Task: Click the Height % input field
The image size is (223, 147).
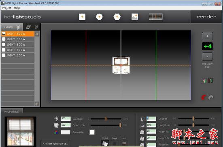Action: click(151, 138)
